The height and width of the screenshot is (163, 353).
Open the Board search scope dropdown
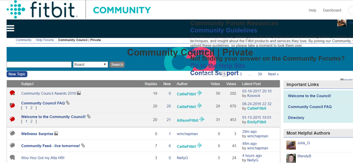(90, 64)
